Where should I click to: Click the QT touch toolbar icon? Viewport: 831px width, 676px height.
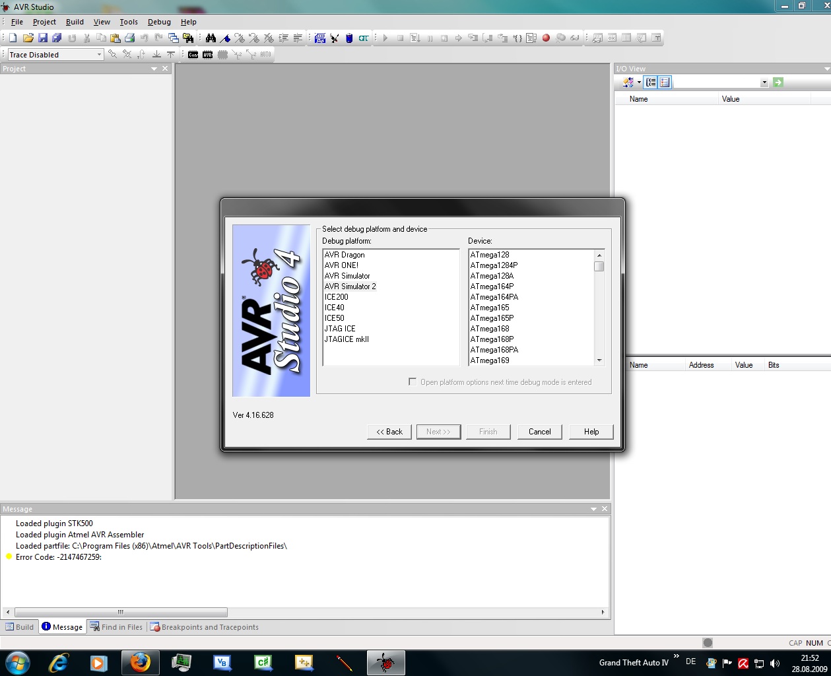tap(364, 38)
